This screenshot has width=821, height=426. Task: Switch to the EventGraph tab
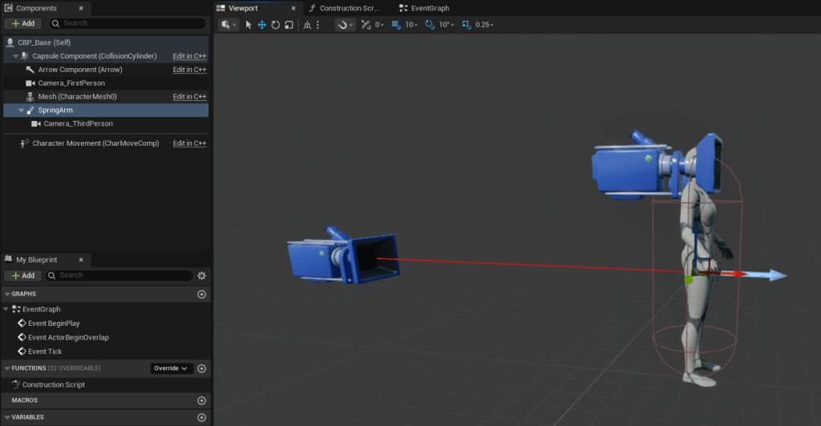pyautogui.click(x=429, y=8)
